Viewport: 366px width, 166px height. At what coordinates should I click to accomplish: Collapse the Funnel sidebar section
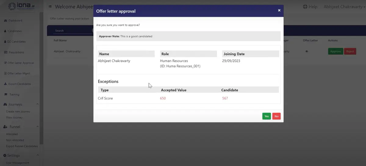coord(38,127)
